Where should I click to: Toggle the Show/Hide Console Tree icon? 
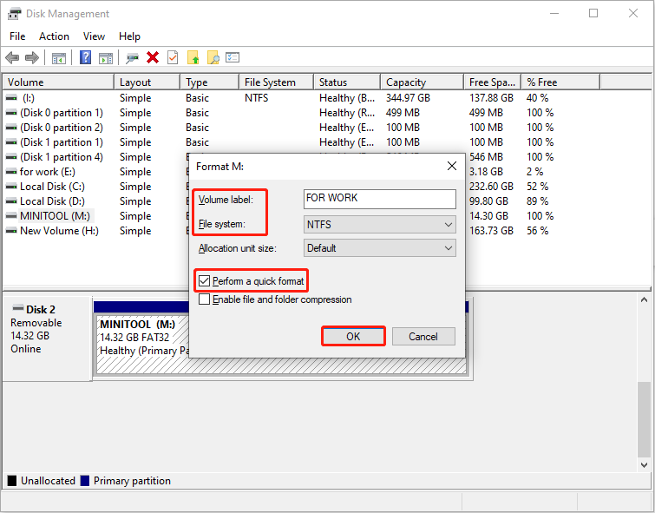pos(58,57)
